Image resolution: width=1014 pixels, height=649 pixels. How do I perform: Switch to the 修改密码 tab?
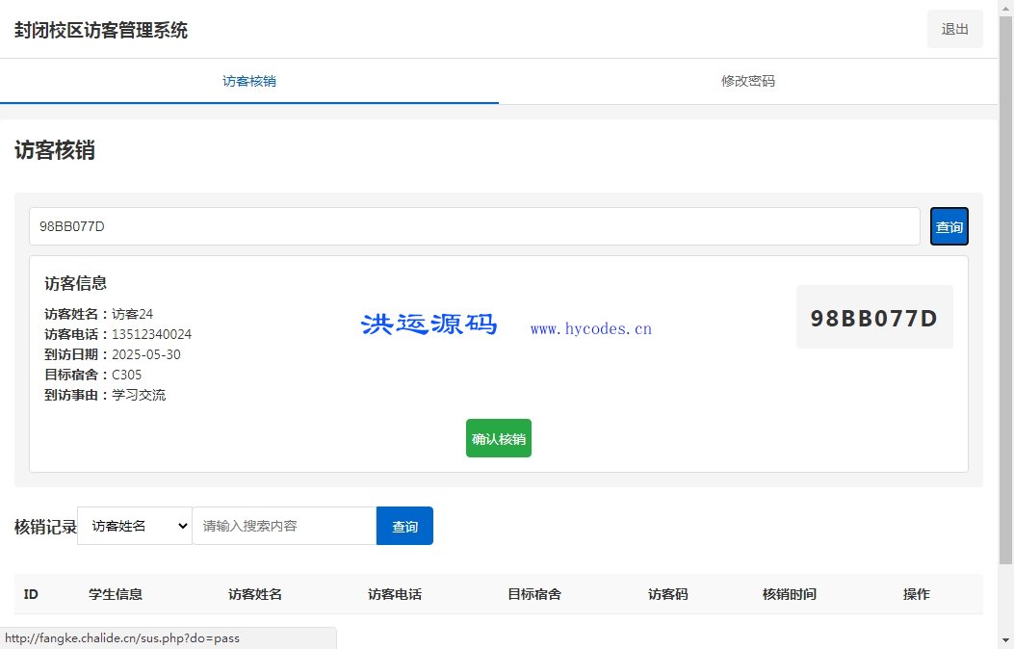(747, 81)
